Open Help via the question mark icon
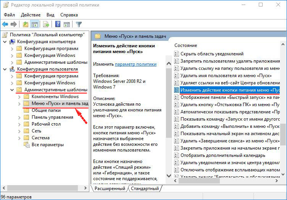Image resolution: width=287 pixels, height=200 pixels. (58, 24)
